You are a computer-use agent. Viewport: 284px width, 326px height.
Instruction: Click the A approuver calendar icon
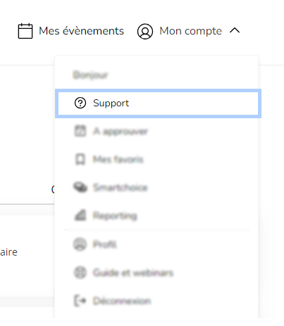pyautogui.click(x=80, y=131)
